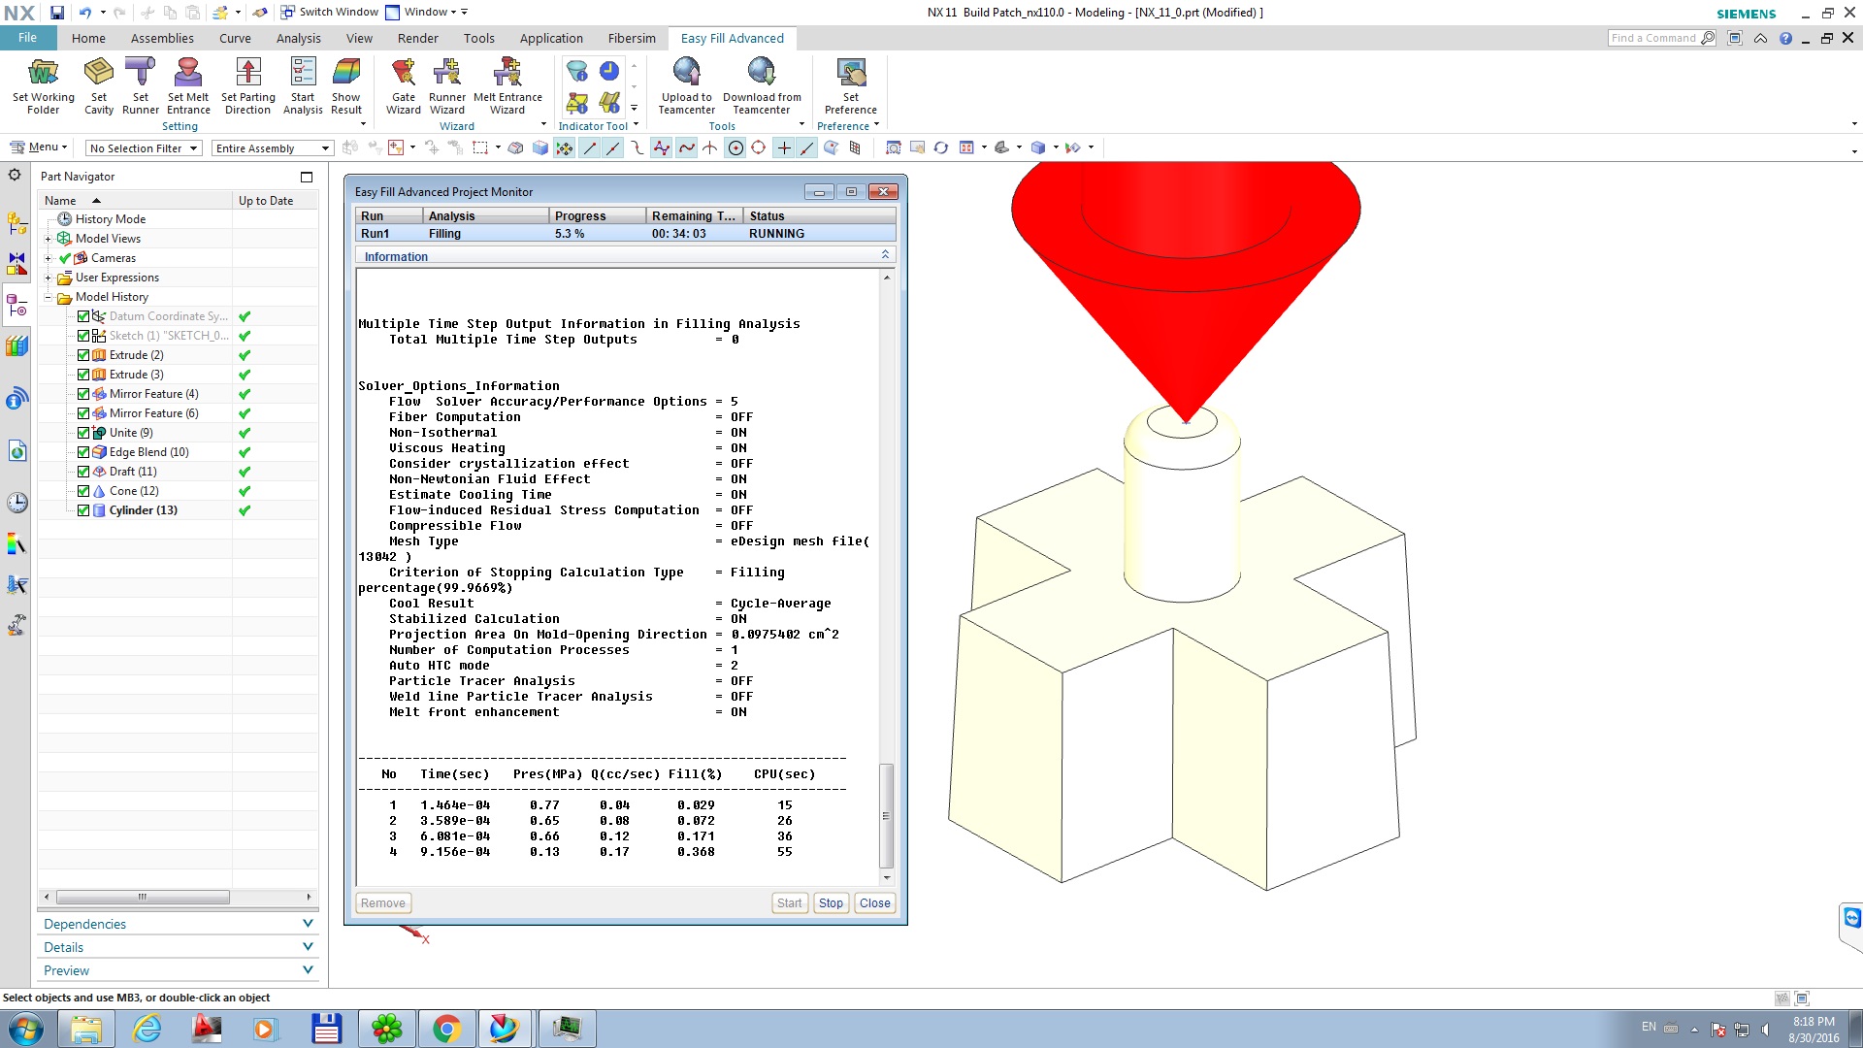
Task: Open Reuse Library sidebar icon
Action: tap(16, 346)
